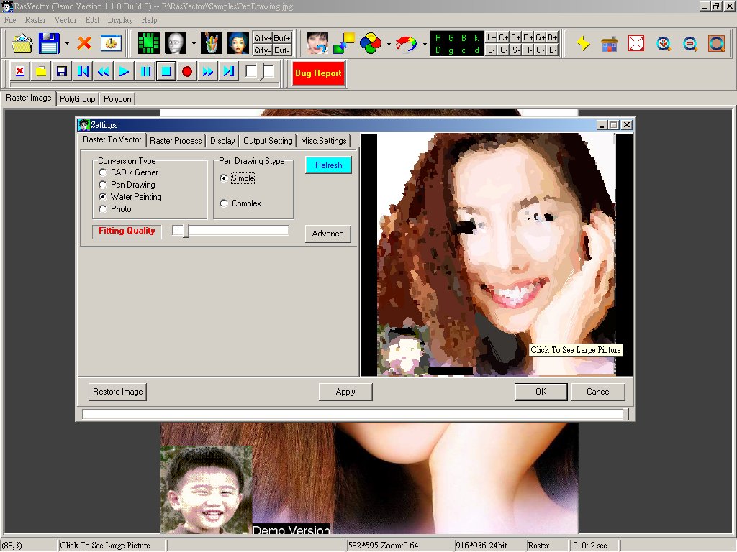Switch to Output Setting tab
The height and width of the screenshot is (552, 737).
pyautogui.click(x=268, y=141)
